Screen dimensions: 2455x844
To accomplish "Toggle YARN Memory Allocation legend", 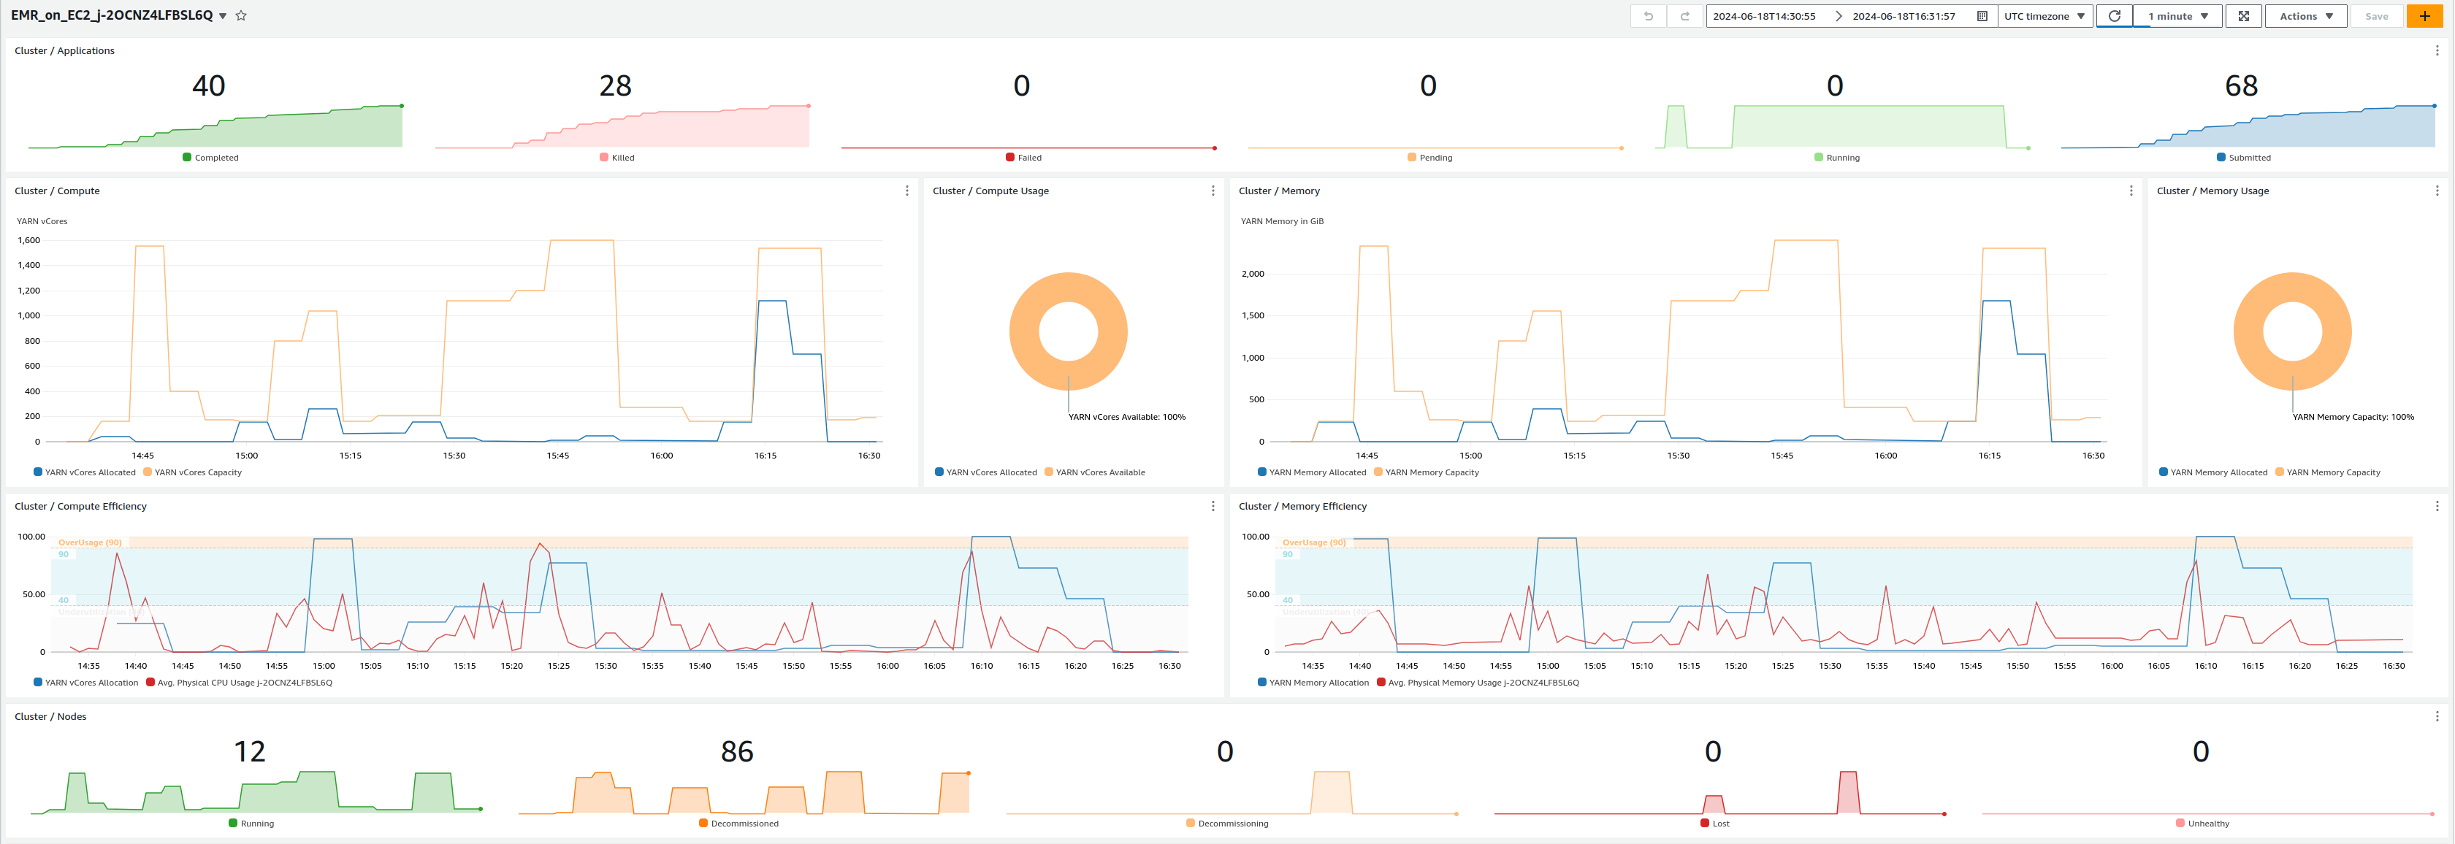I will tap(1313, 682).
